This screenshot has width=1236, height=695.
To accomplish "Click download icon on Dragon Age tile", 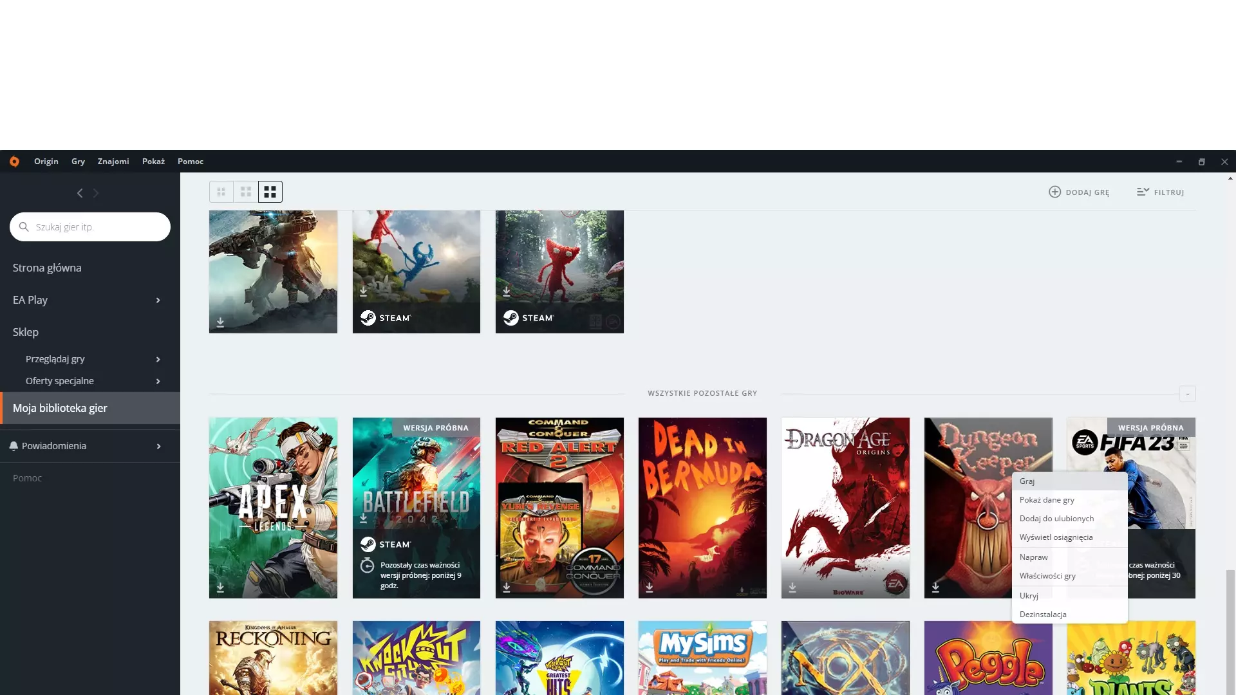I will point(792,588).
